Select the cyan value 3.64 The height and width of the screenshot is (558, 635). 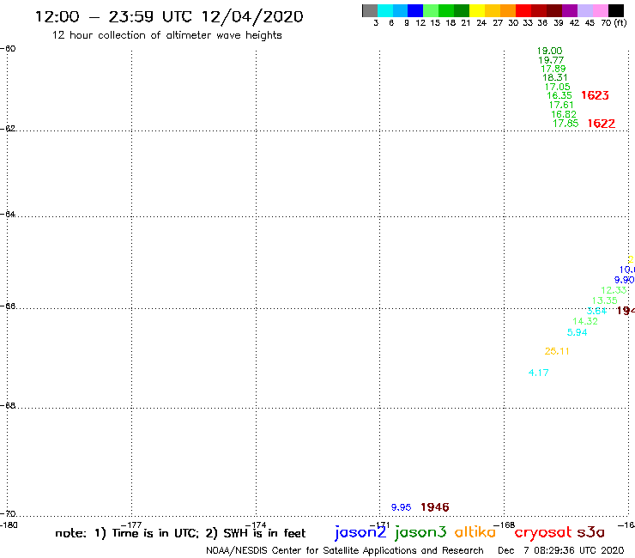tap(596, 311)
